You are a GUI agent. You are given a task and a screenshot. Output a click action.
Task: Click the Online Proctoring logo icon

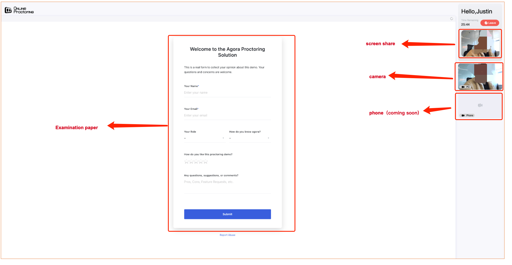pos(8,10)
